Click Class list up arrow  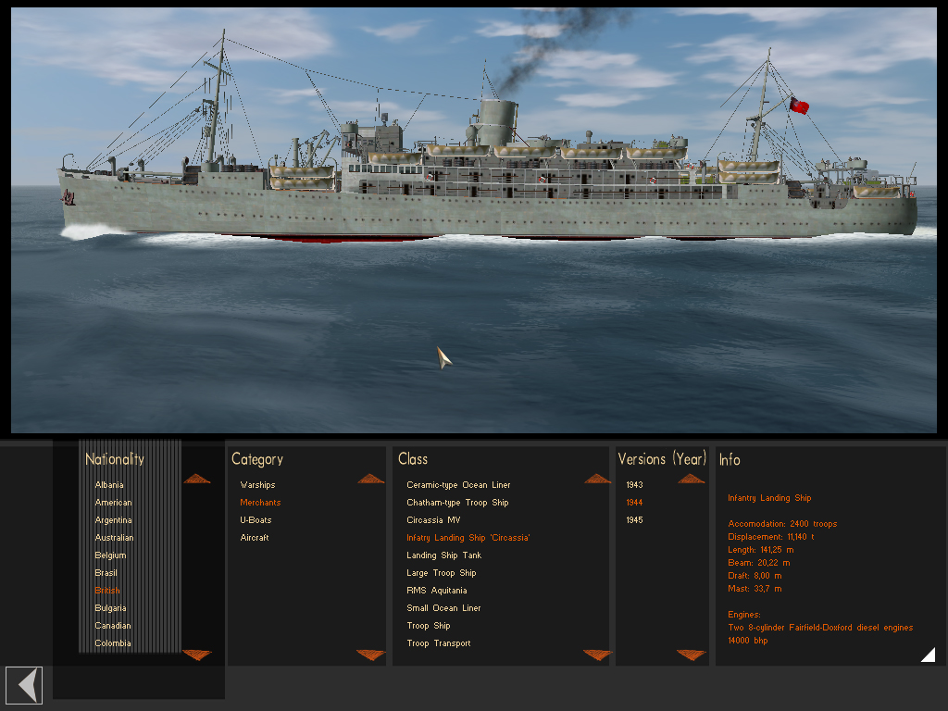pyautogui.click(x=598, y=479)
